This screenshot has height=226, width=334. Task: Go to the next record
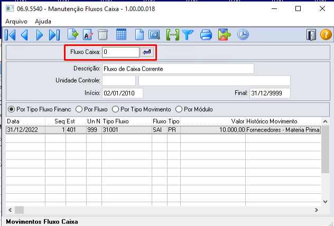(40, 35)
